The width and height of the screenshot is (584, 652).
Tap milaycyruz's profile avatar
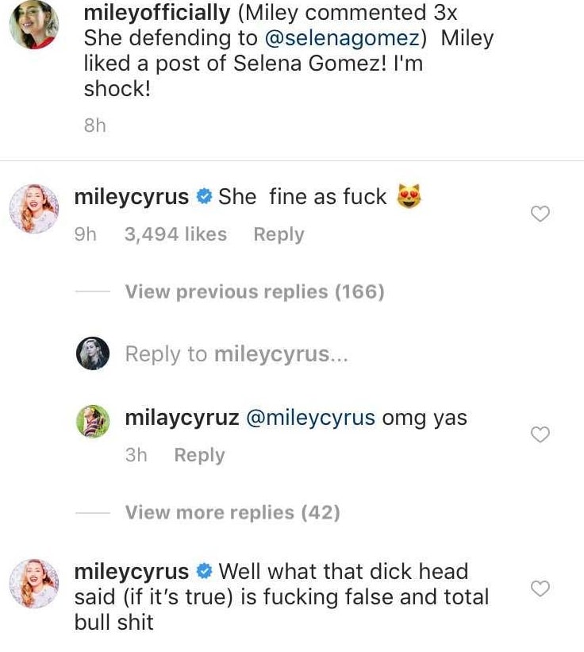click(93, 422)
